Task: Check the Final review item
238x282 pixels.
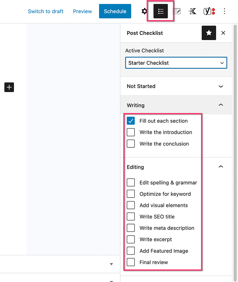Action: point(131,262)
